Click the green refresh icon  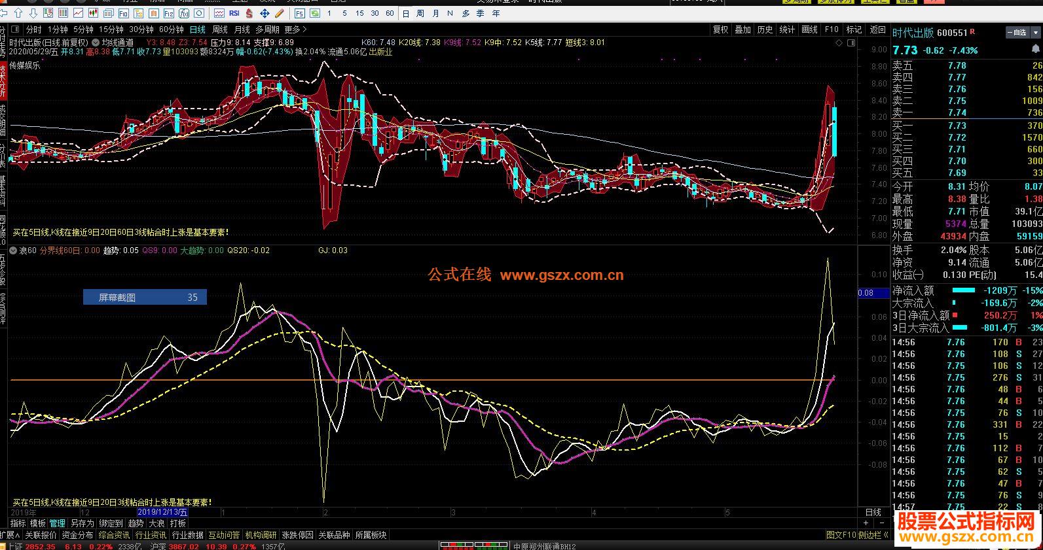[x=314, y=13]
